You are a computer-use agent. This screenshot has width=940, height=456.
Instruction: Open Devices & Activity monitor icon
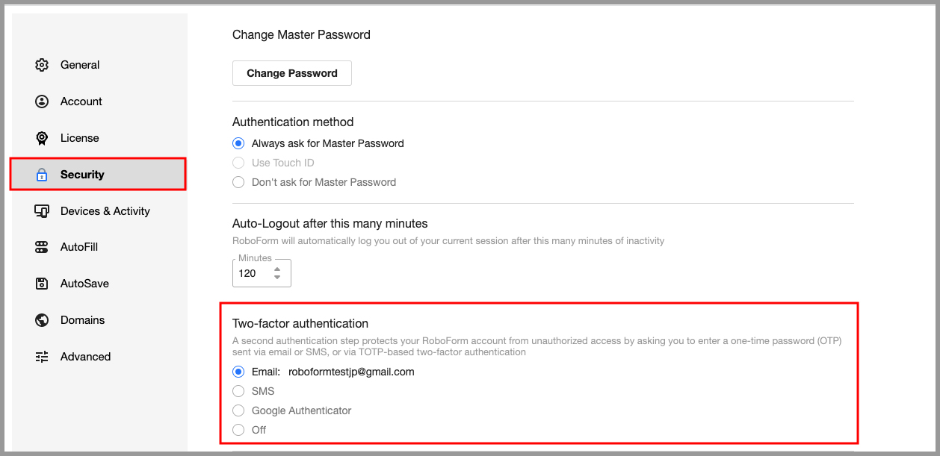click(42, 211)
